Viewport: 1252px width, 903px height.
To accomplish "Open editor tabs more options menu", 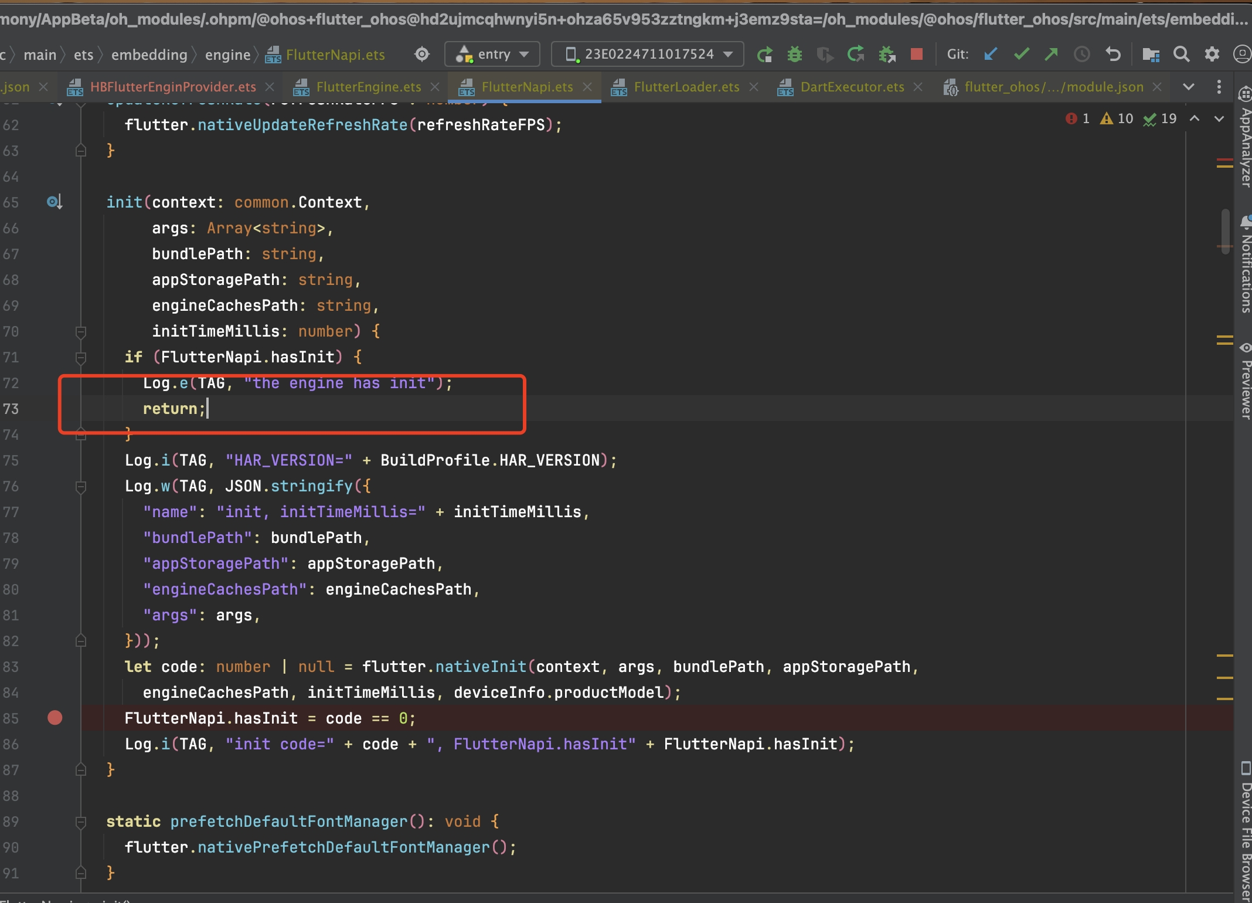I will [1219, 87].
